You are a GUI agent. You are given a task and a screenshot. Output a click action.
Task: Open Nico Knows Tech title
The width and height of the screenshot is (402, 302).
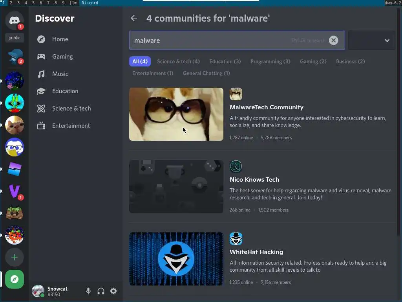(254, 180)
